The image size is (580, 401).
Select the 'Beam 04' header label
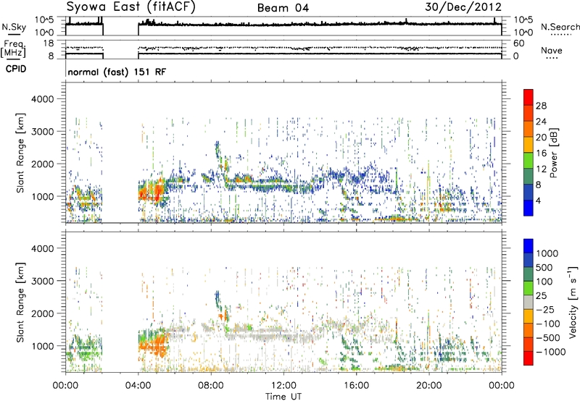tap(283, 8)
